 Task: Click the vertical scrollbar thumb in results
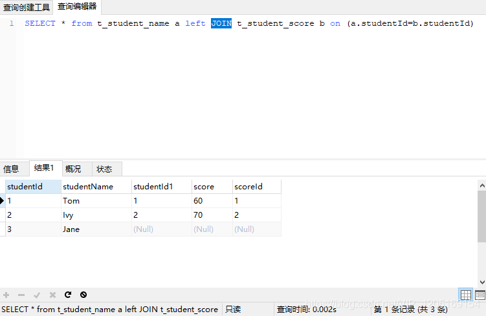[x=482, y=216]
